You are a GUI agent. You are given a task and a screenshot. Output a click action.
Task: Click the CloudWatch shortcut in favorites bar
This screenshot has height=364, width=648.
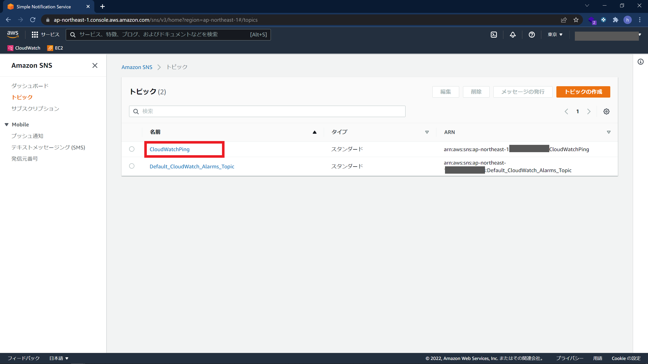pos(24,48)
